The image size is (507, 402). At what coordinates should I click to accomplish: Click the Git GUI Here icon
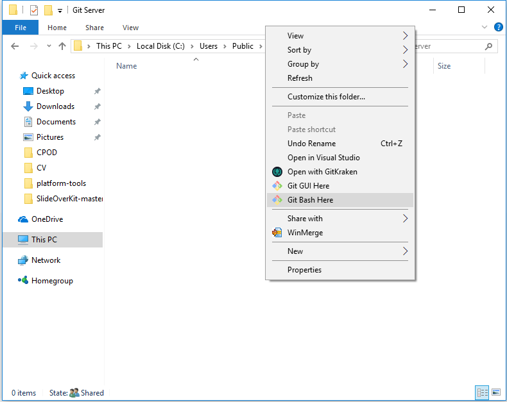click(277, 186)
